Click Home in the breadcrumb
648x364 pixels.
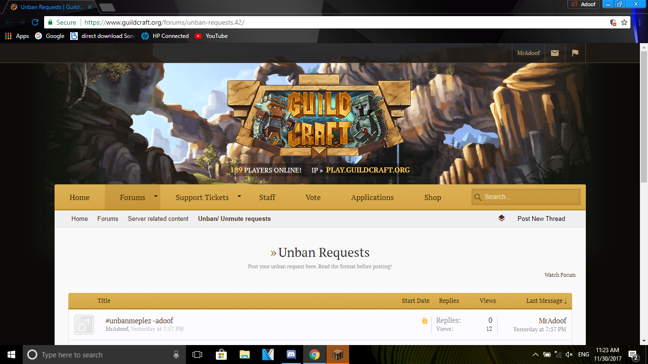(80, 218)
